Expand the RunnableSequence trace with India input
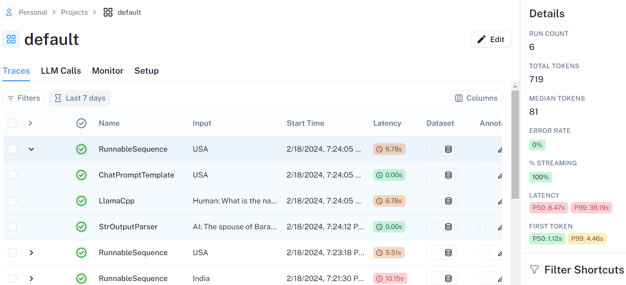The width and height of the screenshot is (626, 285). click(31, 279)
